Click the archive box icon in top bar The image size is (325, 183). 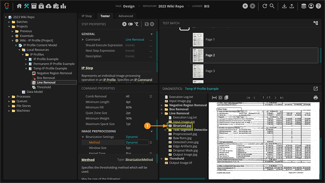34,6
